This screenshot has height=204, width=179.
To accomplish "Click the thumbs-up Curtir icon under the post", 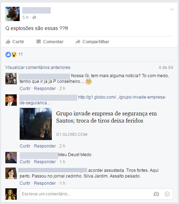I will coord(8,42).
